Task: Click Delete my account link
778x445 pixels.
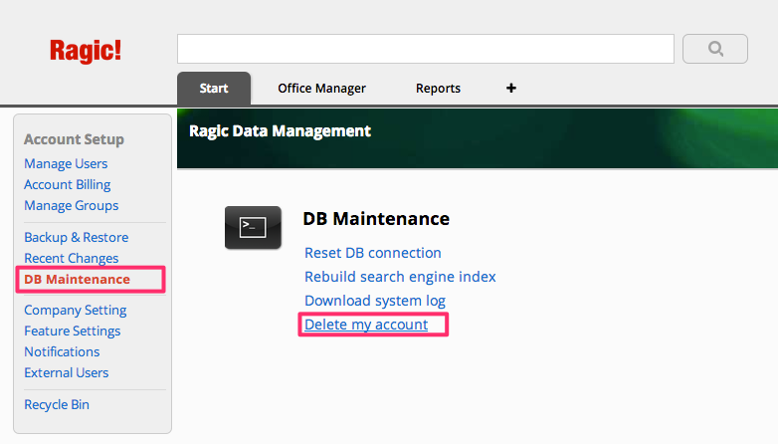Action: click(x=366, y=325)
